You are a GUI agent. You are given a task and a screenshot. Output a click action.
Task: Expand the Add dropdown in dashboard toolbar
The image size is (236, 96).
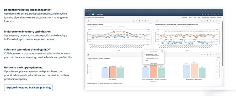[x=190, y=17]
